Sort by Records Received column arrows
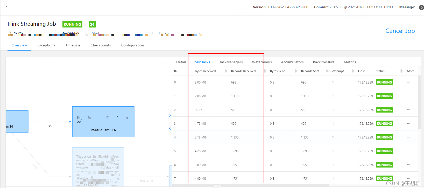Screen dimensions: 424x188 (x=265, y=71)
